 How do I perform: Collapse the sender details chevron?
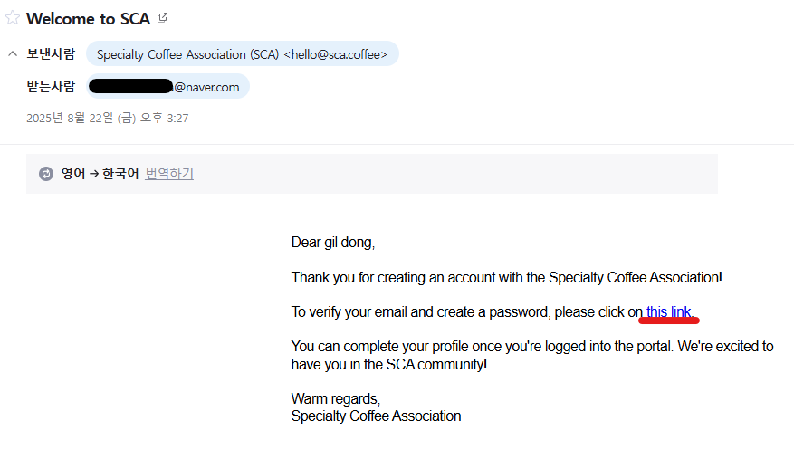(13, 54)
